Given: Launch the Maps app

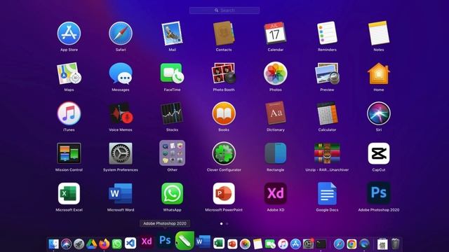Looking at the screenshot, I should [x=69, y=73].
